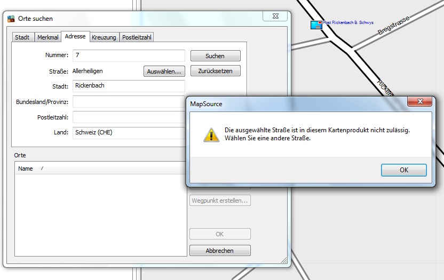Sort results by the Name column header
This screenshot has width=444, height=280.
pos(100,169)
